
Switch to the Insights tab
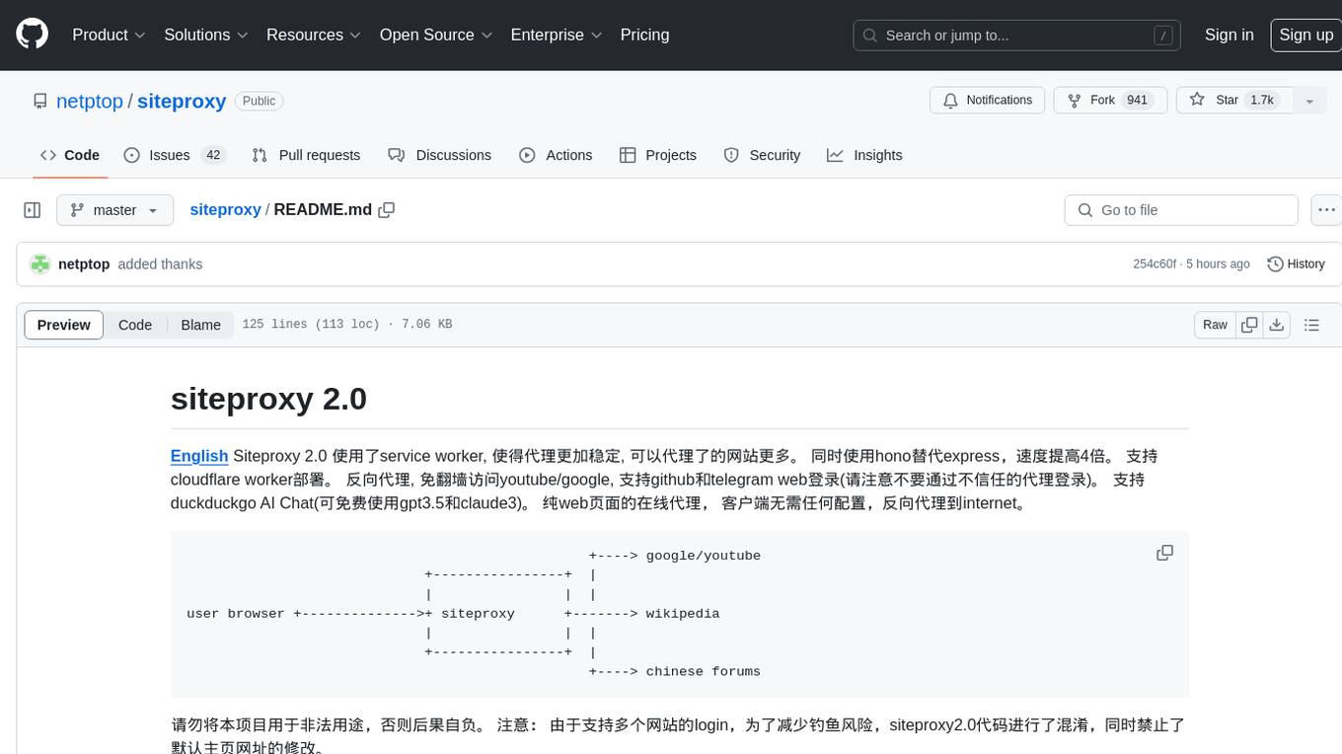point(864,155)
